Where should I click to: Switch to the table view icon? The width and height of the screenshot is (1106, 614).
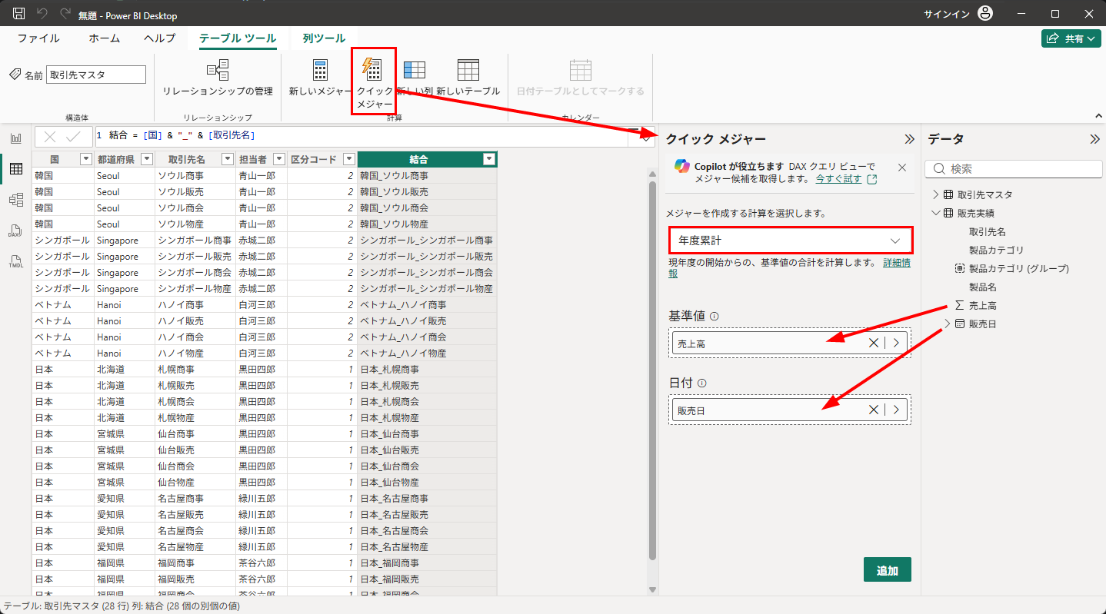pos(15,169)
